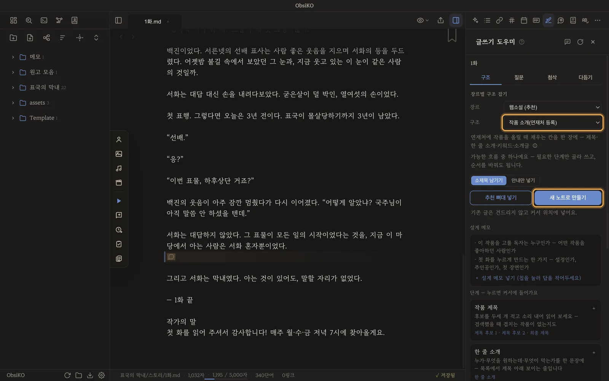
Task: Share or export the note
Action: click(440, 20)
